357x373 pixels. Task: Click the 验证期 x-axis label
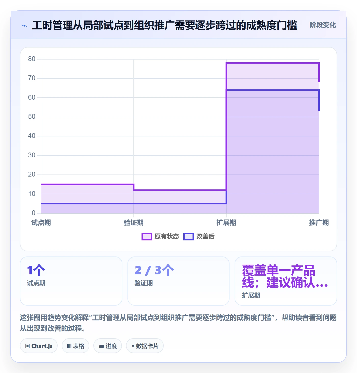click(134, 223)
